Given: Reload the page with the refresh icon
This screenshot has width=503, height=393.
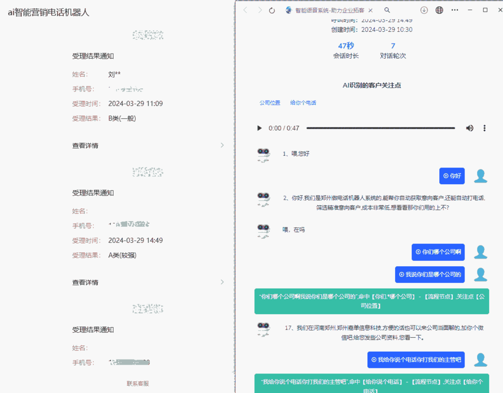Looking at the screenshot, I should point(272,10).
